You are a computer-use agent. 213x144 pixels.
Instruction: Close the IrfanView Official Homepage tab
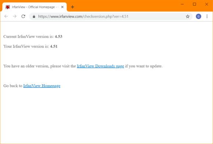62,7
